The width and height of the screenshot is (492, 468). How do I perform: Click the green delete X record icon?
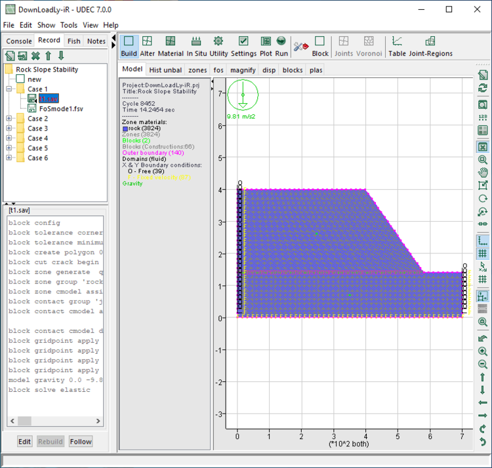coord(35,56)
